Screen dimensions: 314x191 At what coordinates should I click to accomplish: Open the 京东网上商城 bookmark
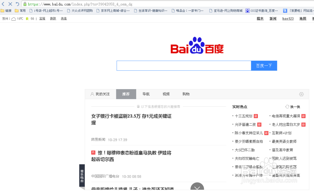113,11
